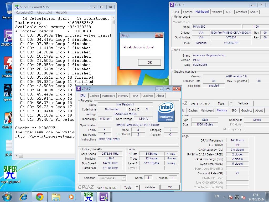Click the DRAM Frequency value 143.0 MHz
Screen dimensions: 269x202
[237, 140]
